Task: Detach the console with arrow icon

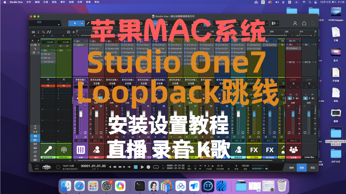Action: 38,41
